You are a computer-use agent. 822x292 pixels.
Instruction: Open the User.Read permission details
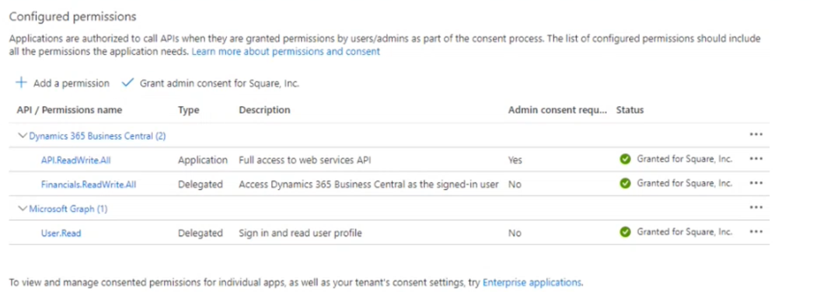[61, 233]
